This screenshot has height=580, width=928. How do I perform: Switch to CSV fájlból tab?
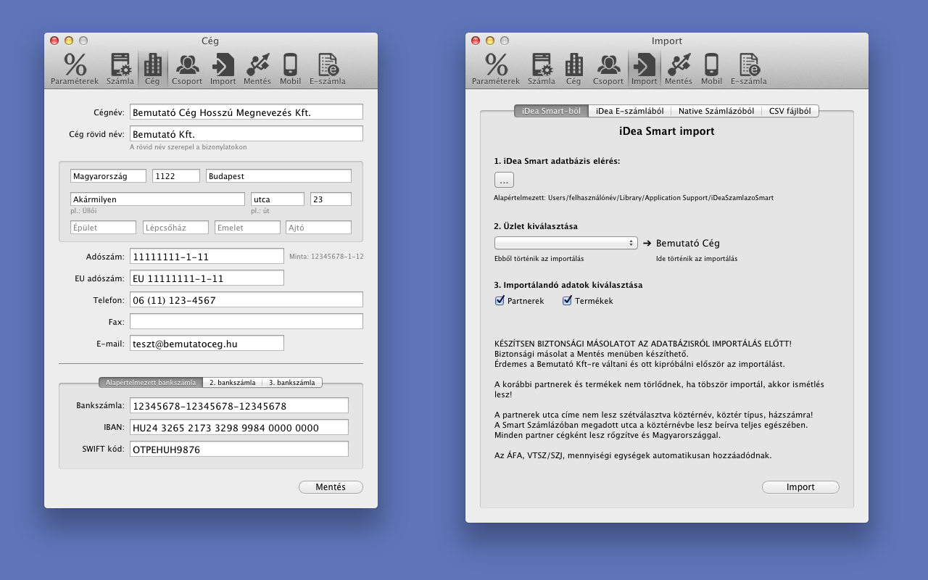[x=790, y=111]
